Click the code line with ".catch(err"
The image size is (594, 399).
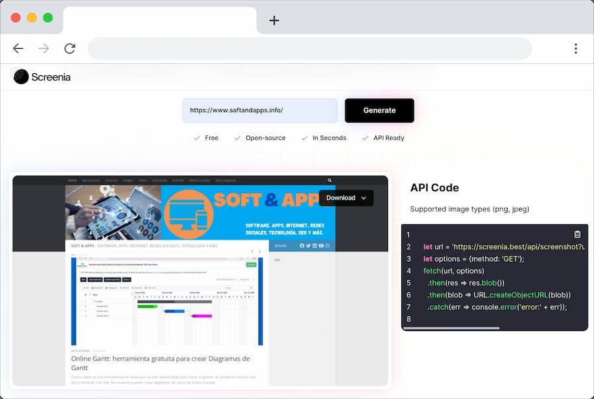[x=497, y=307]
